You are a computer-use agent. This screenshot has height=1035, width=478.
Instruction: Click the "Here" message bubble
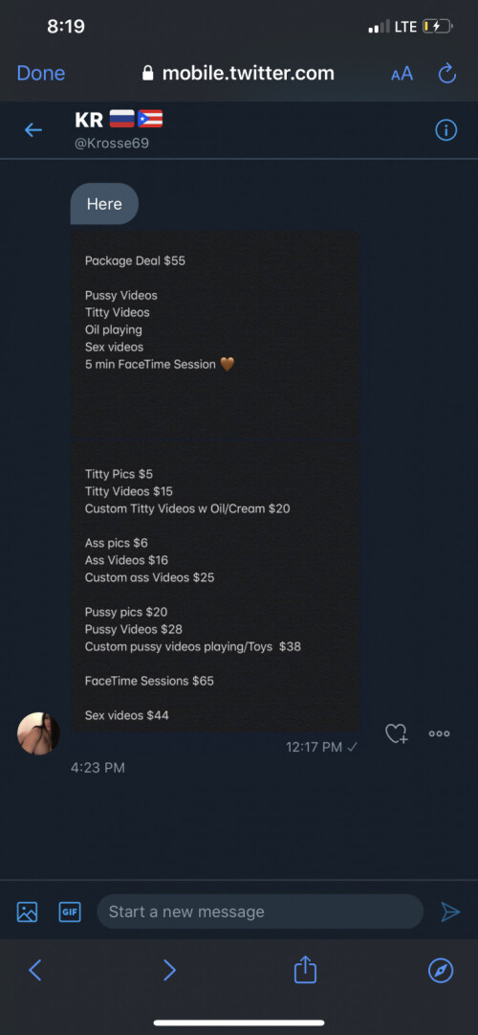pos(104,204)
